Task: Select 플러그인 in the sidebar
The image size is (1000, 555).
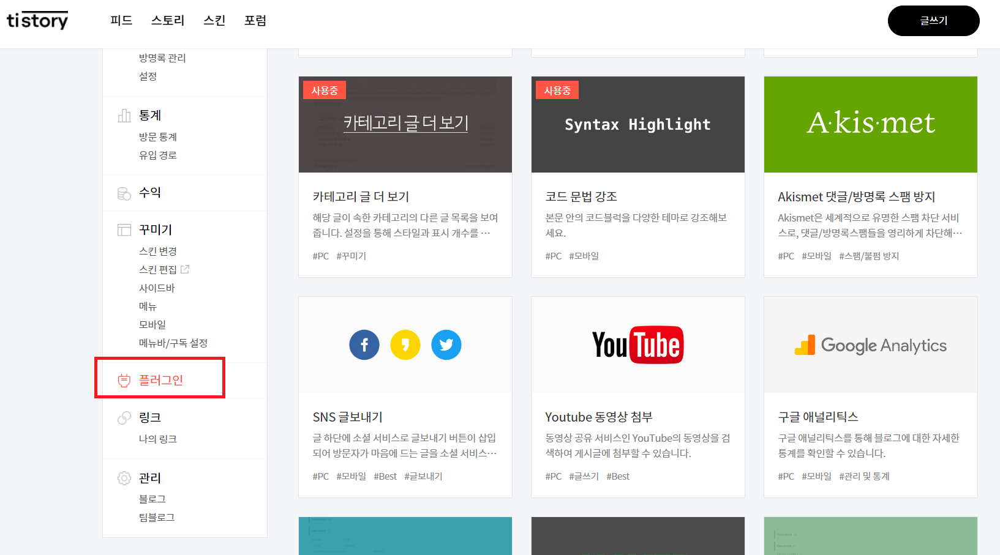Action: [x=161, y=381]
